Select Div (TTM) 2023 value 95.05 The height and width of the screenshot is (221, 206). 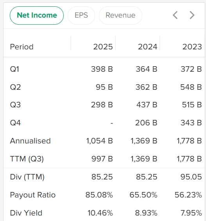(x=191, y=177)
